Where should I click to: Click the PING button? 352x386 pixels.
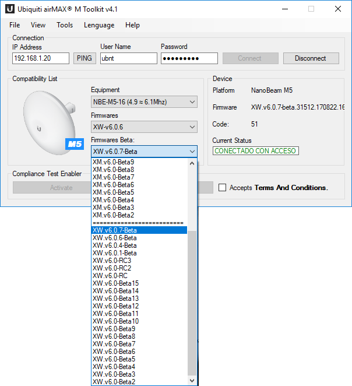[x=85, y=58]
